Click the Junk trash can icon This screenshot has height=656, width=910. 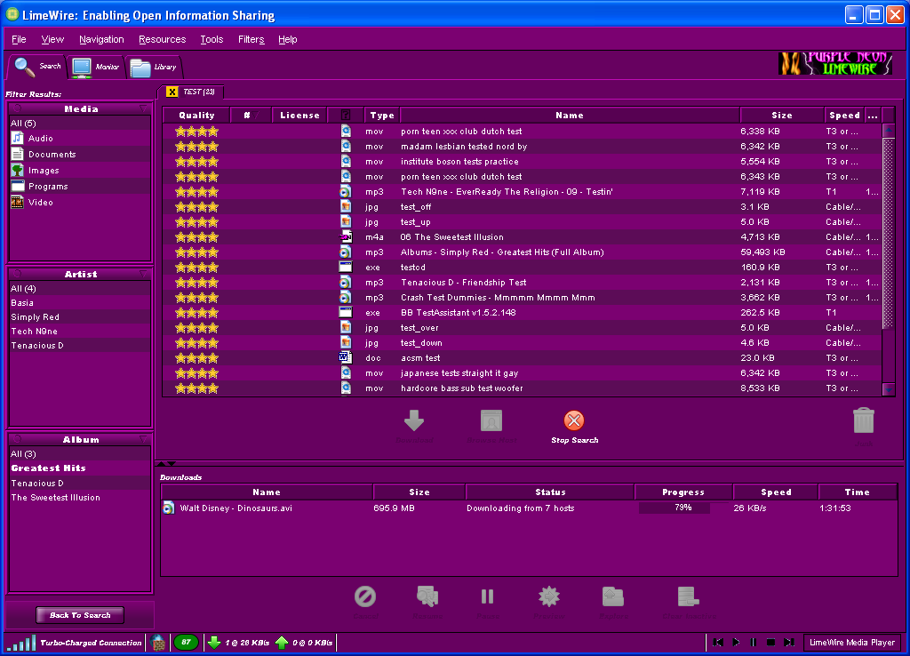pos(863,420)
